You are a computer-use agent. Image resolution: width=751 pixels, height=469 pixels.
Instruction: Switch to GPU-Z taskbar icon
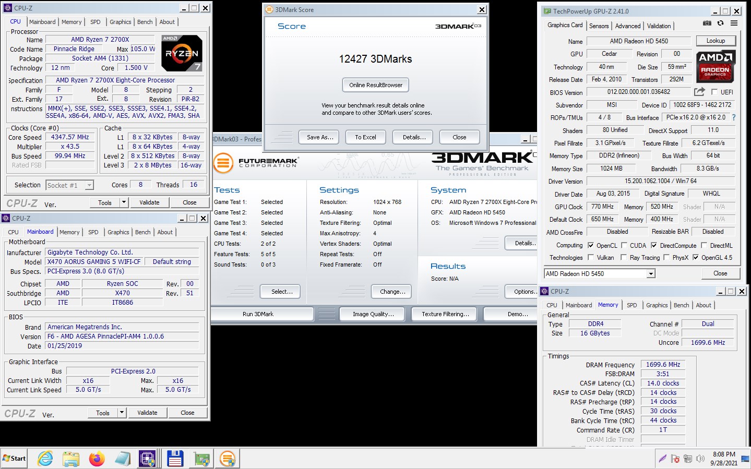click(201, 459)
